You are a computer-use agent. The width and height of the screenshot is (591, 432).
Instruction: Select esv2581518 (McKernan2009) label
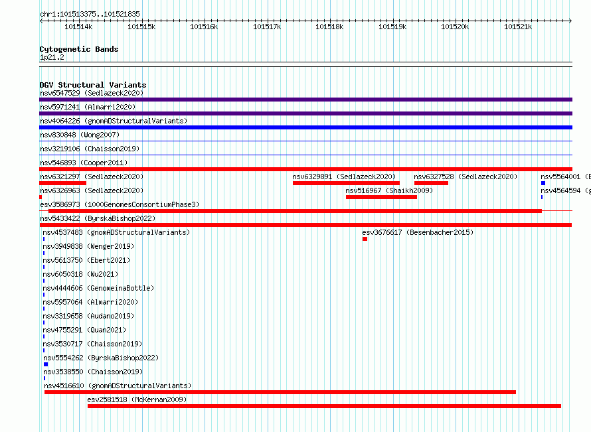137,399
